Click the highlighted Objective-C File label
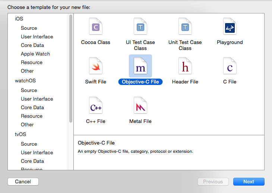Image resolution: width=272 pixels, height=193 pixels. (x=140, y=82)
